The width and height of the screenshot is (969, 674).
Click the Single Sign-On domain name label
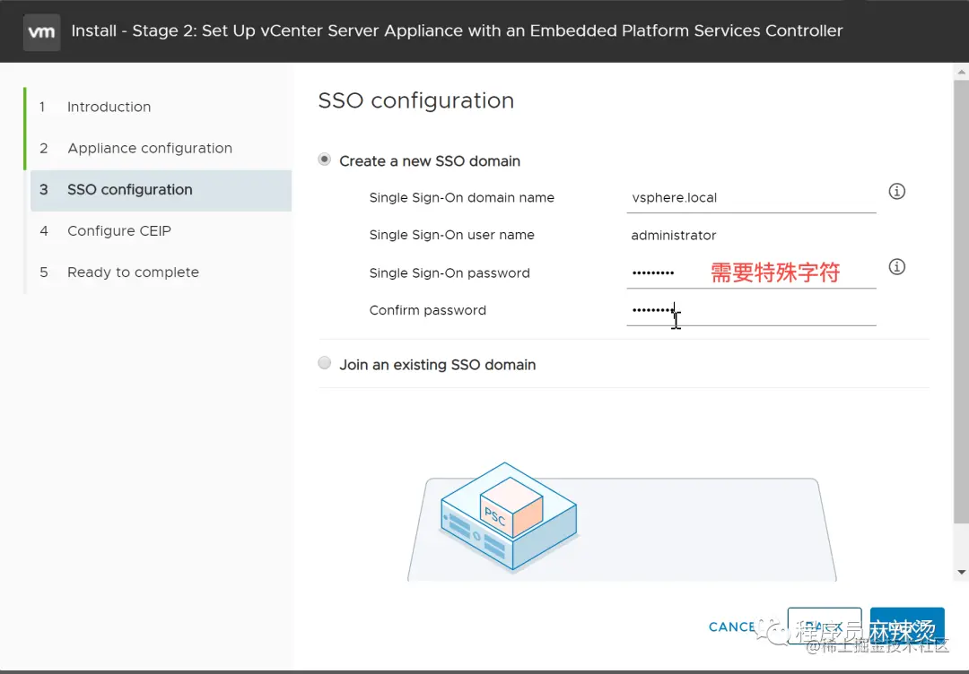click(x=462, y=197)
